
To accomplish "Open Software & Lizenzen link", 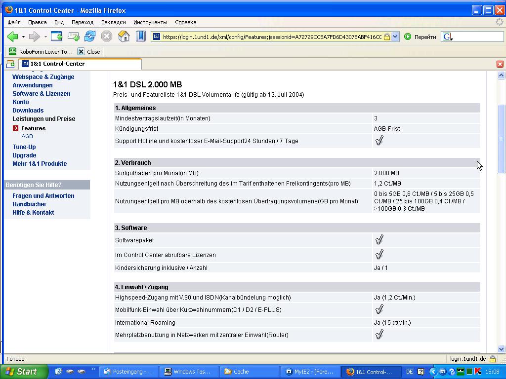I will 42,93.
